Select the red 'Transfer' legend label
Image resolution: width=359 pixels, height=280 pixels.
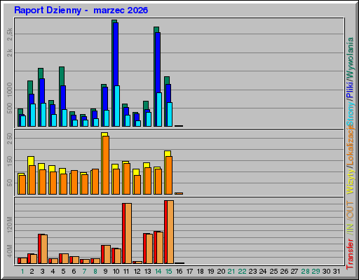coord(350,254)
